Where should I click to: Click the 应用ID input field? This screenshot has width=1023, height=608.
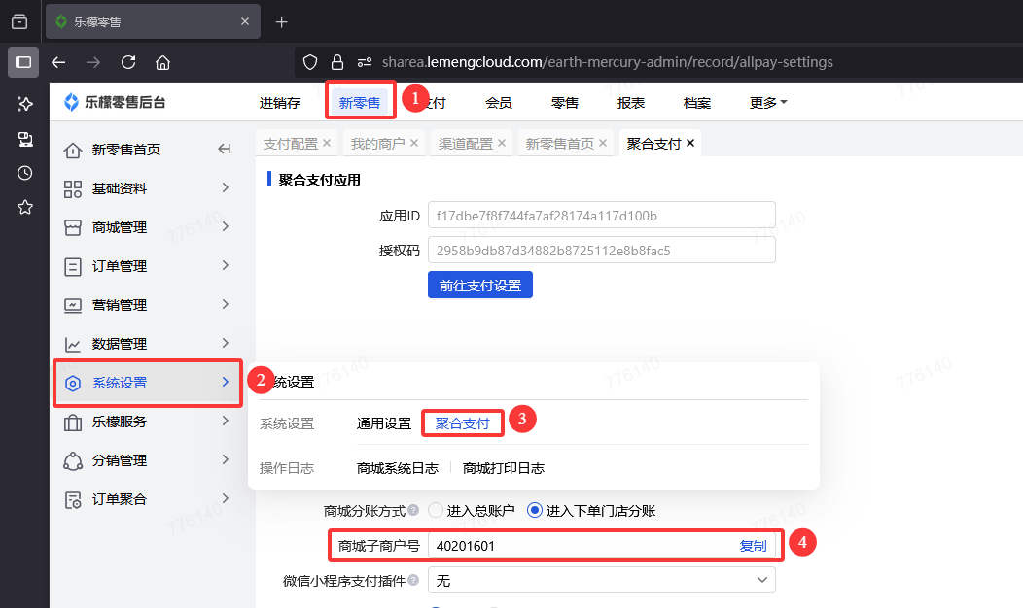click(602, 215)
